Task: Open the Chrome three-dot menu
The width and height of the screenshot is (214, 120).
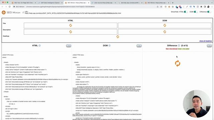Action: (212, 7)
